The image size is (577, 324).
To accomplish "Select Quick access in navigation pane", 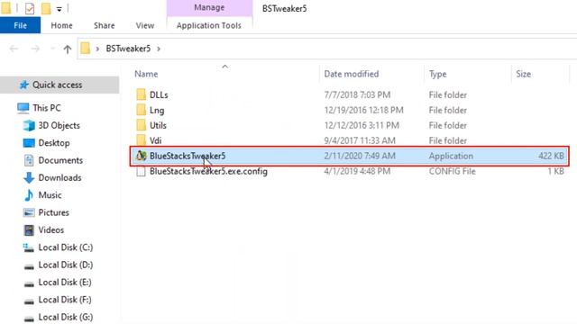I will pyautogui.click(x=58, y=85).
